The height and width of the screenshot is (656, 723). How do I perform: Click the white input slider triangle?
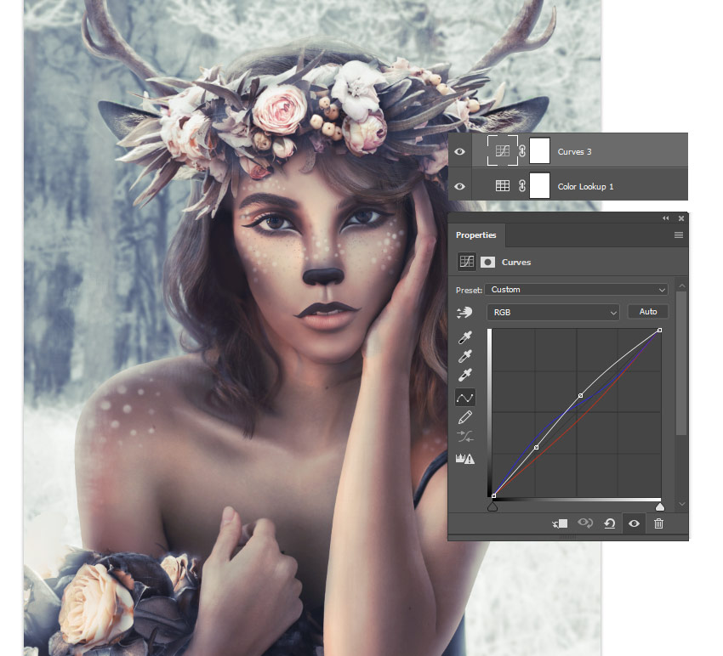pos(660,506)
